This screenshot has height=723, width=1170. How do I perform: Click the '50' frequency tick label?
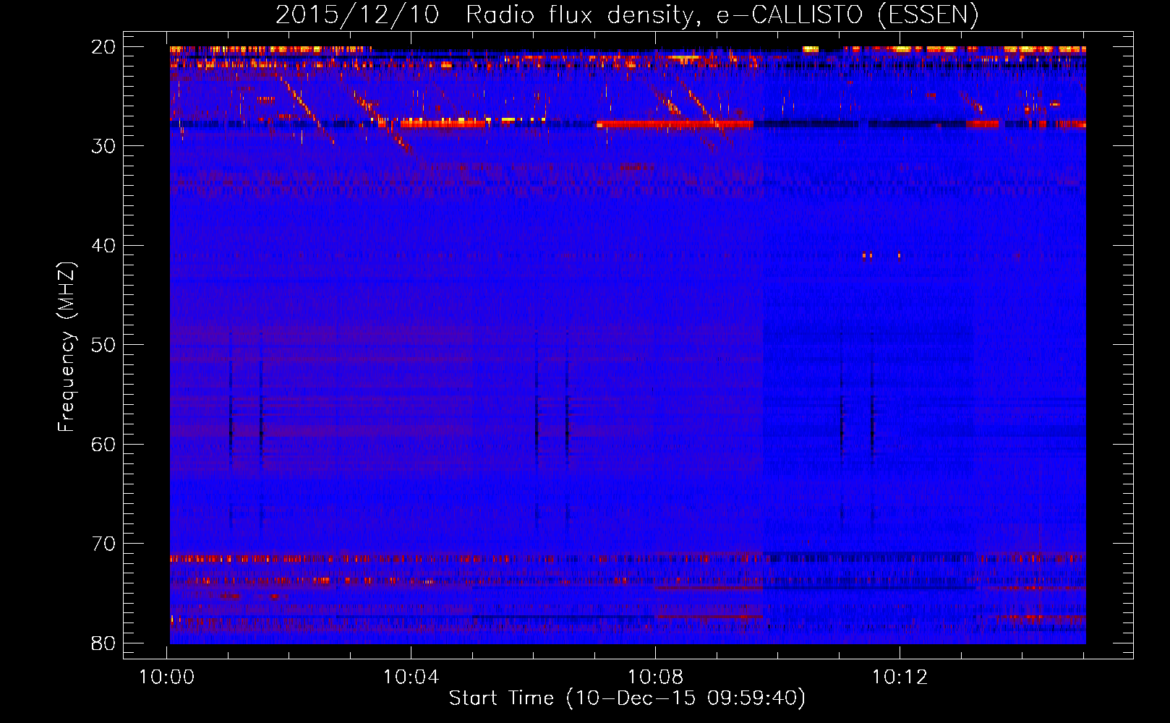coord(103,345)
